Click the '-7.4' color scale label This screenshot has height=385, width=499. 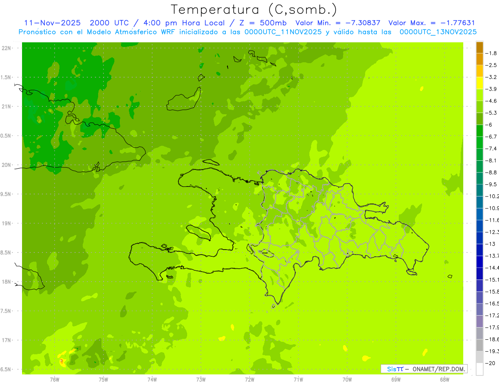point(492,149)
